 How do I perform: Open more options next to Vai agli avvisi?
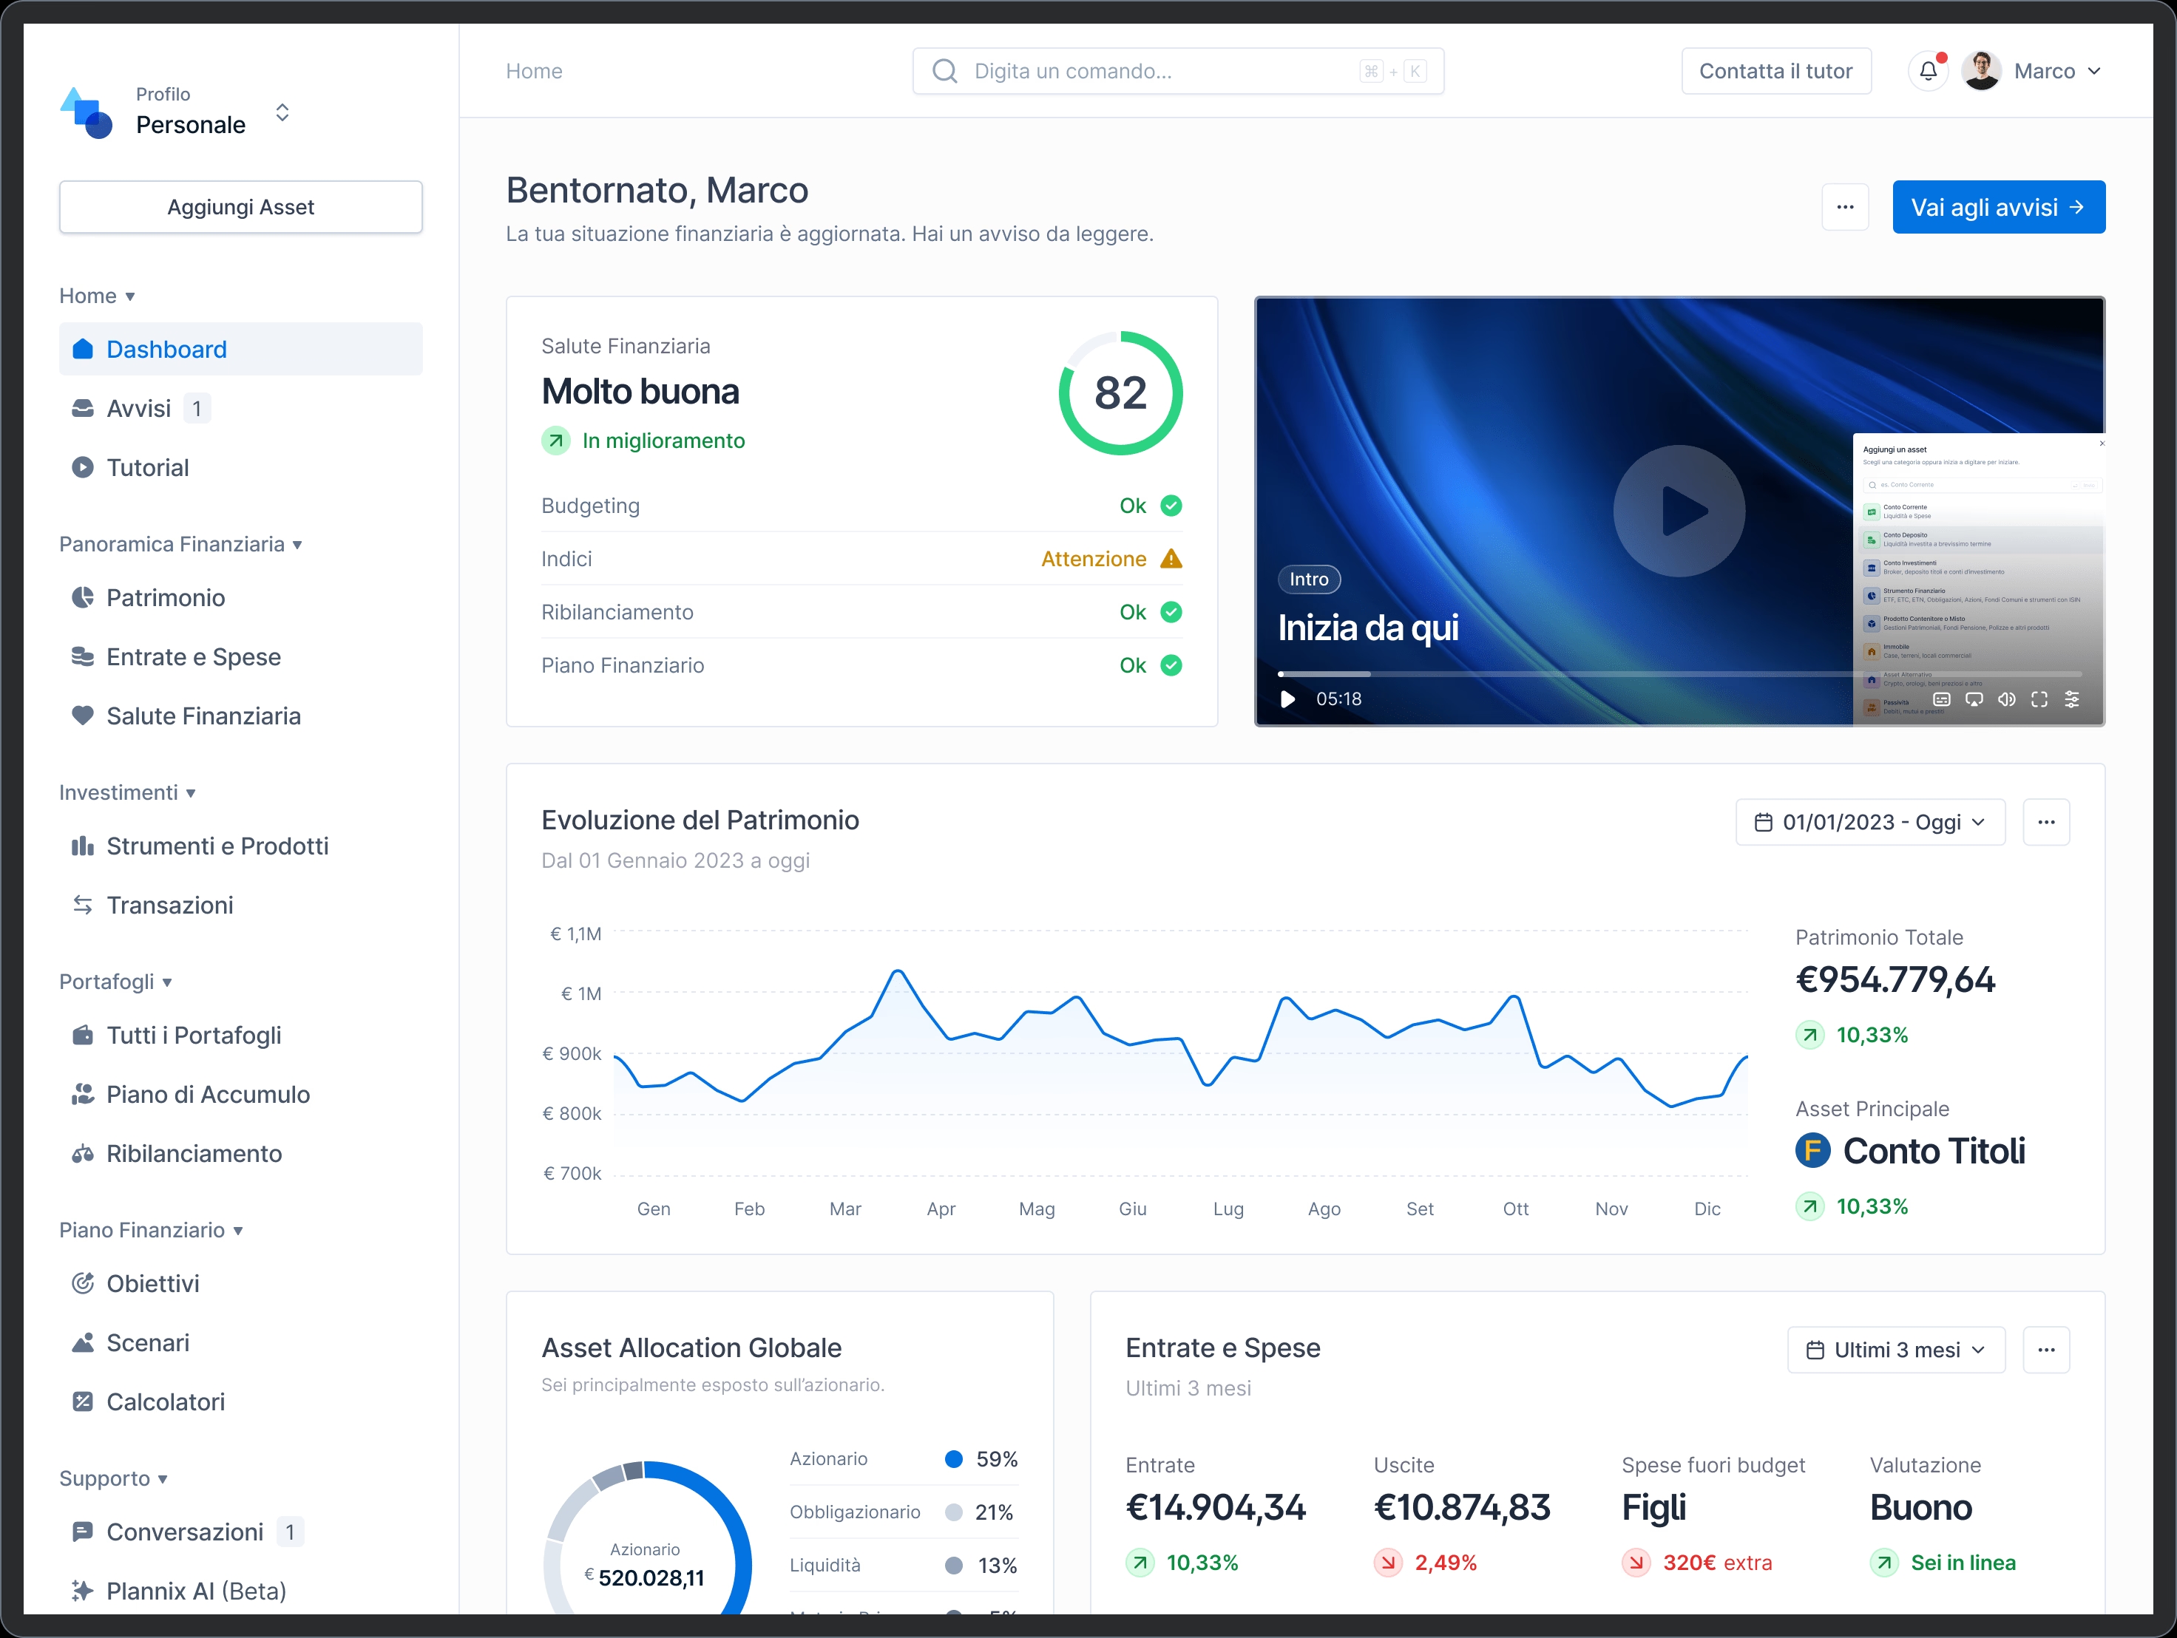click(1845, 206)
